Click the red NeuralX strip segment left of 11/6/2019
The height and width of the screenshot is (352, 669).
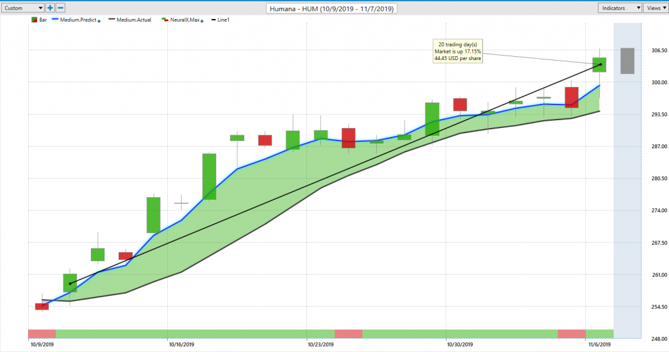(572, 334)
